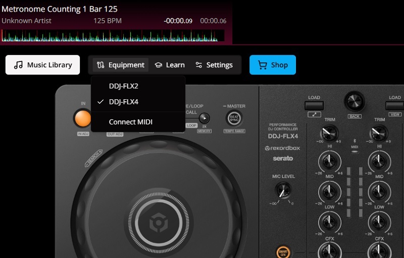Click the right channel MID EQ knob
Viewport: 404px width, 258px height.
pyautogui.click(x=379, y=191)
